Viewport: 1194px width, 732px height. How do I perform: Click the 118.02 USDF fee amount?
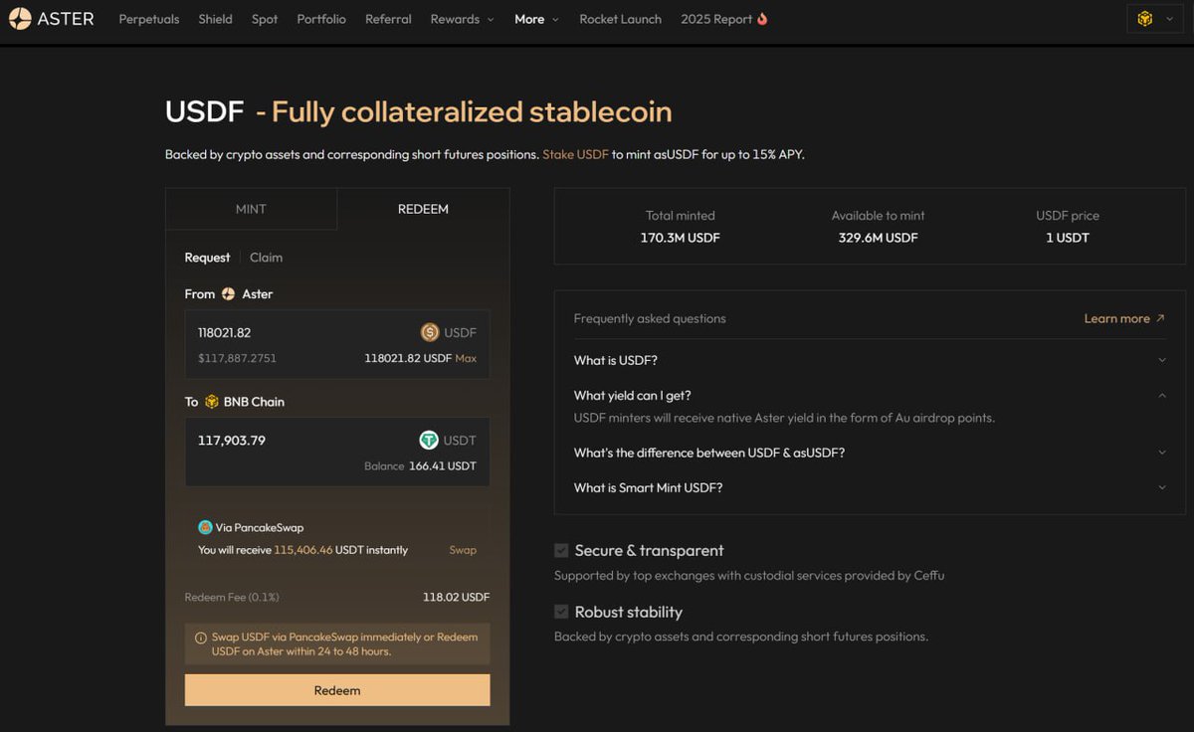pyautogui.click(x=456, y=598)
